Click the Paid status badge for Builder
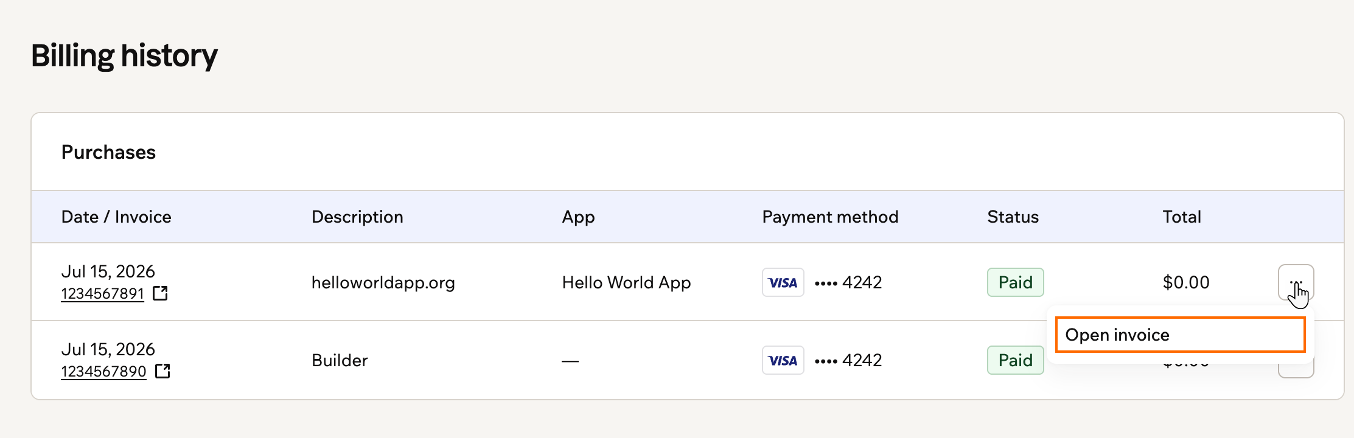This screenshot has height=438, width=1354. tap(1016, 360)
